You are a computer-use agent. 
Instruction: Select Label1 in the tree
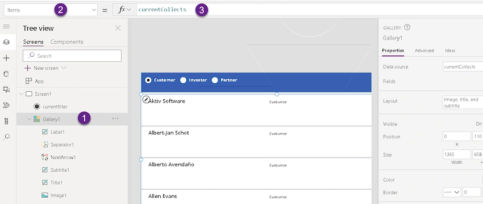57,132
